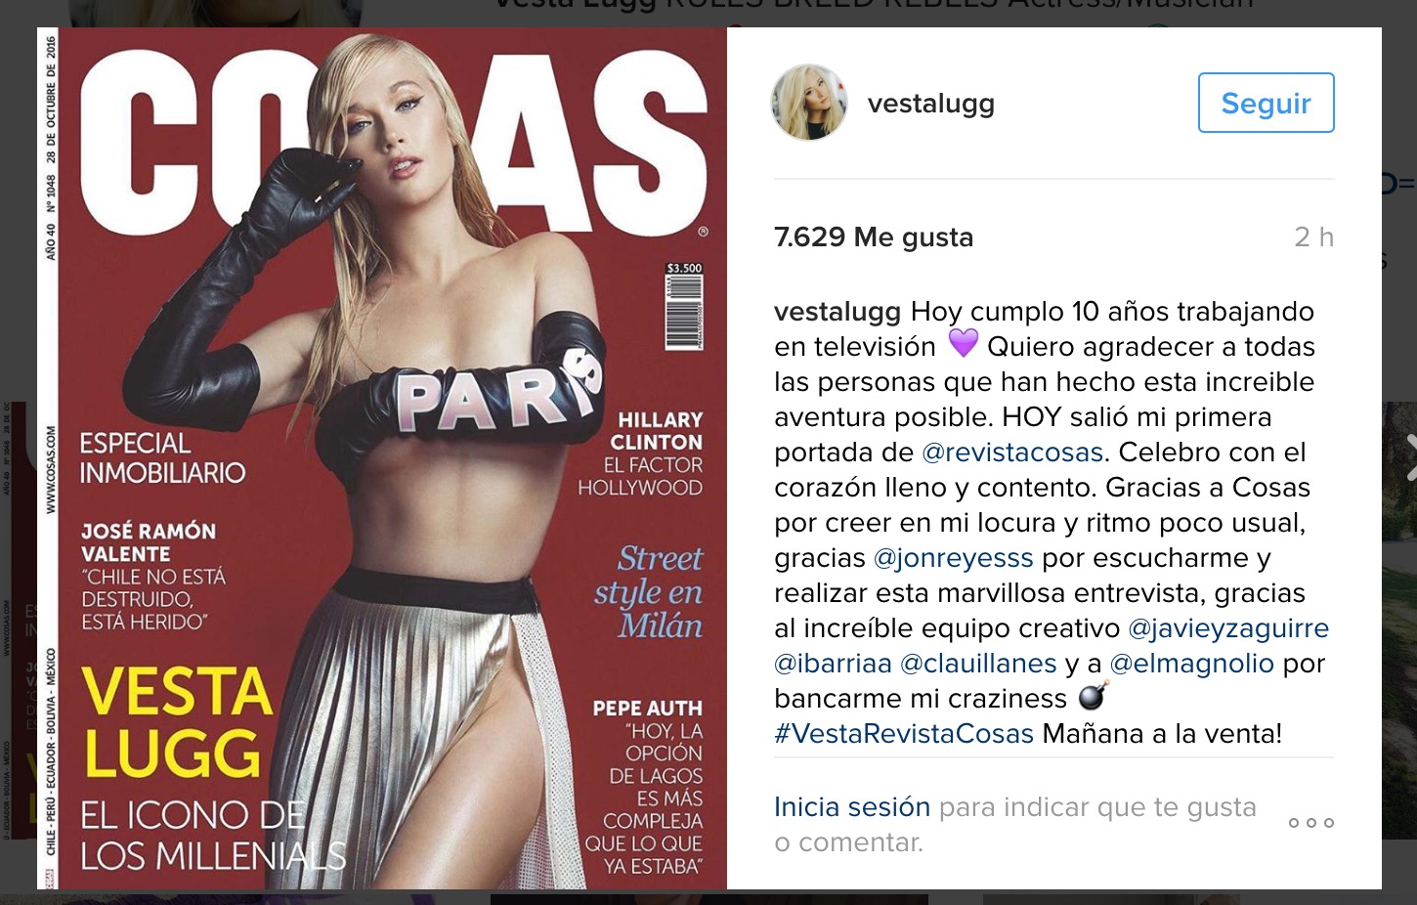Viewport: 1417px width, 905px height.
Task: Open vestalugg's profile picture avatar
Action: click(x=809, y=103)
